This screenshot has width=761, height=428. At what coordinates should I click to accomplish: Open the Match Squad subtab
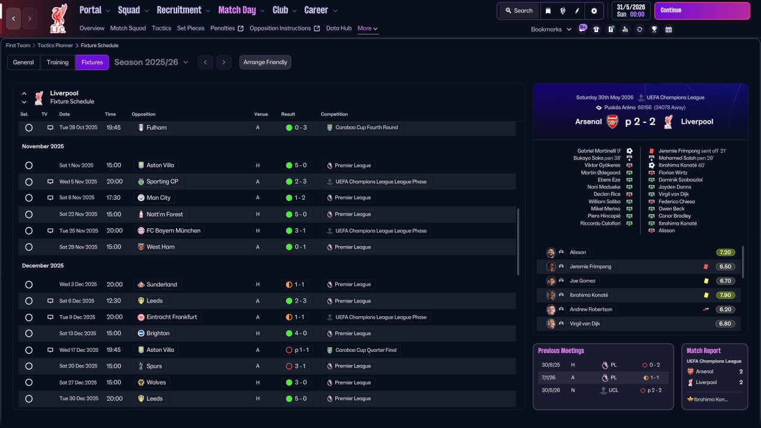(x=128, y=29)
